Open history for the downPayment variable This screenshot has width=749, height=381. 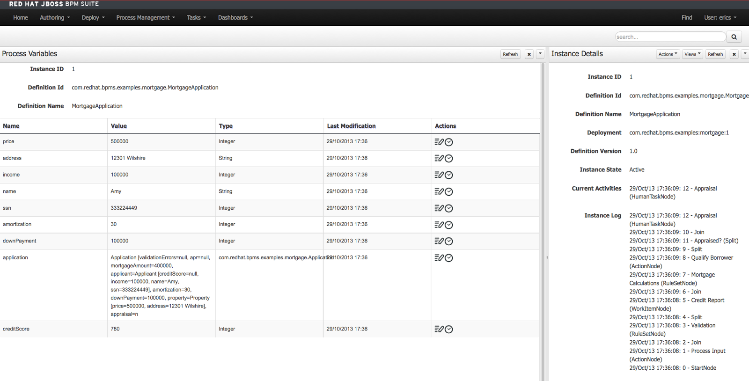click(449, 241)
